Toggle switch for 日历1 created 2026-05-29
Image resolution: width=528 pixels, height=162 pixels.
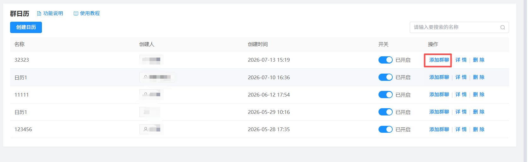(385, 112)
